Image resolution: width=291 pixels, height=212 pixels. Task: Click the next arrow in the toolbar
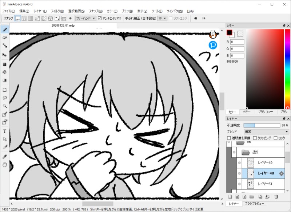204,18
